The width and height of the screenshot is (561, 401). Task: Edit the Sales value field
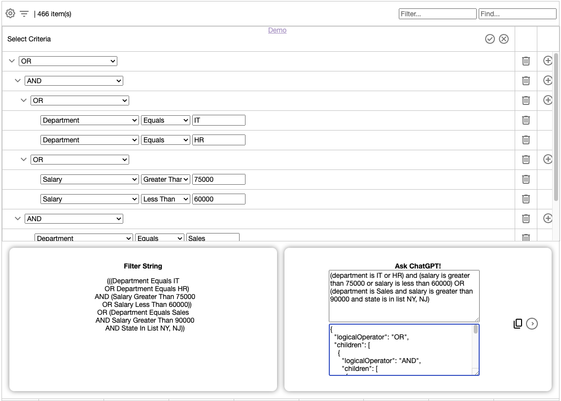point(213,237)
